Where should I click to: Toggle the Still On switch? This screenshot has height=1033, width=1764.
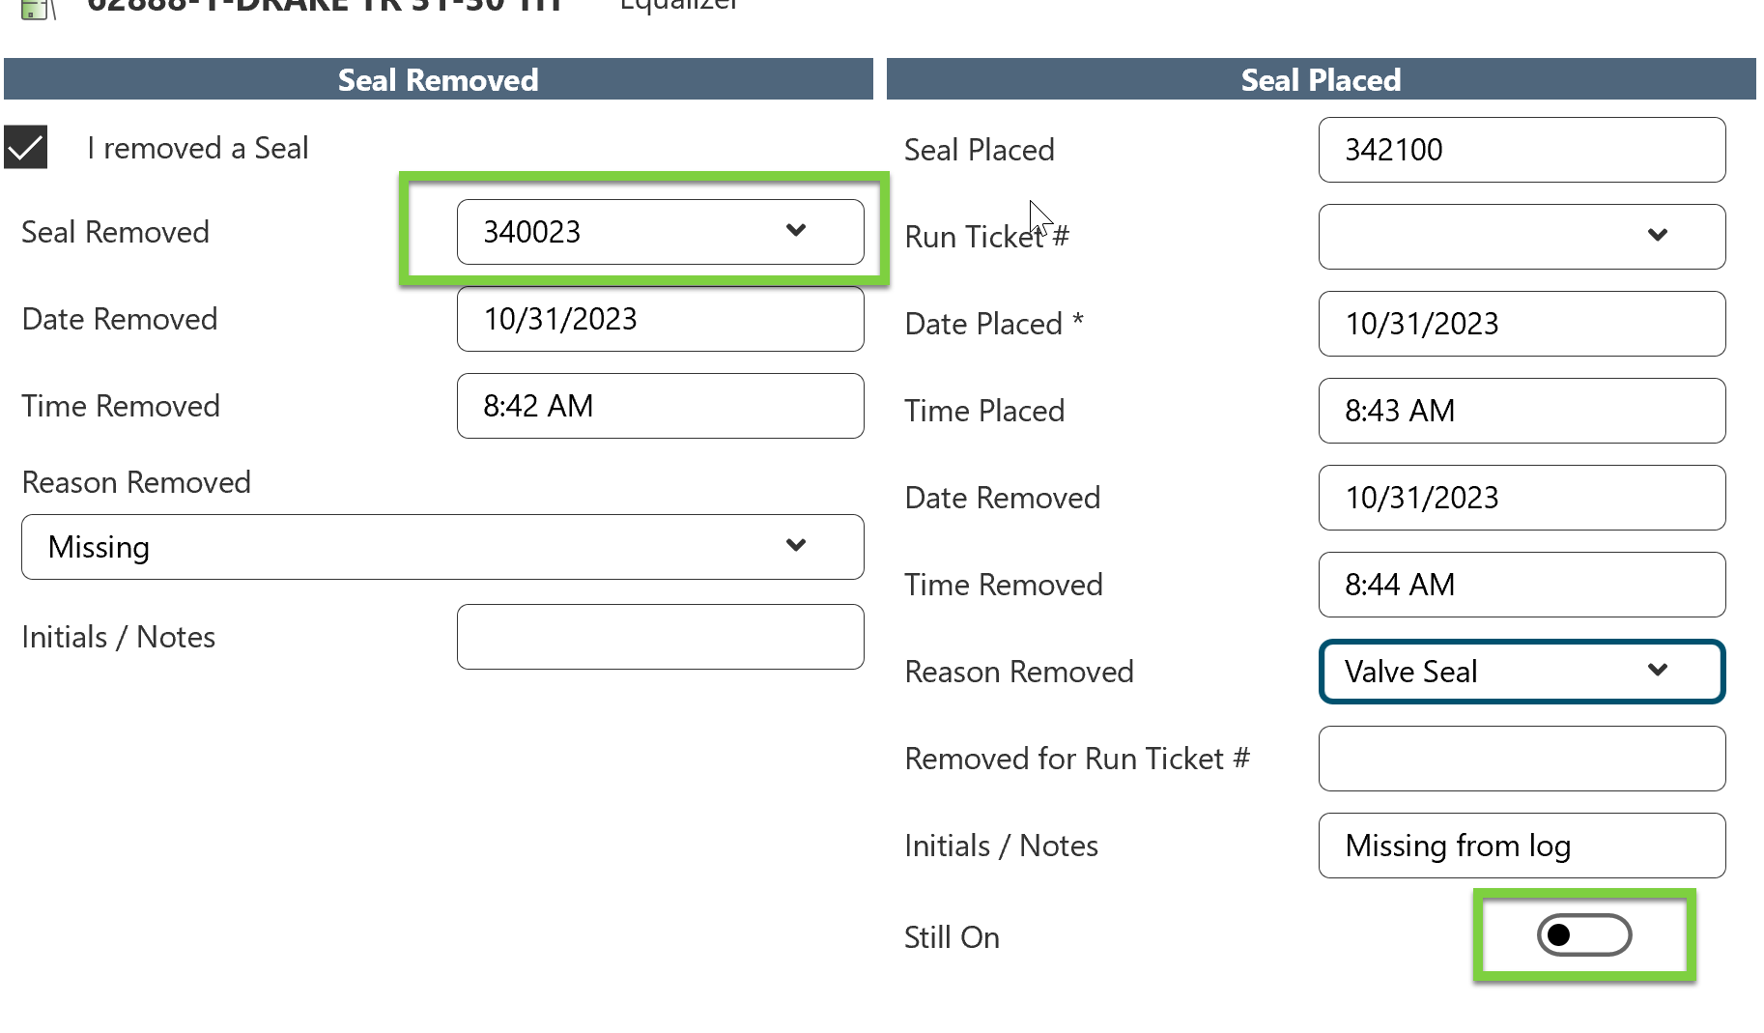point(1583,935)
